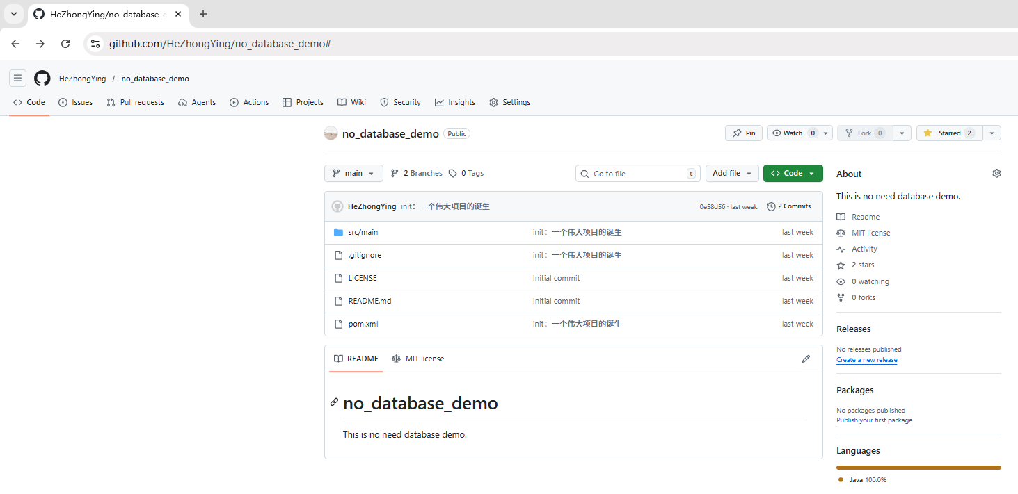The height and width of the screenshot is (494, 1018).
Task: Click the HeZhongYing breadcrumb link
Action: click(x=83, y=79)
